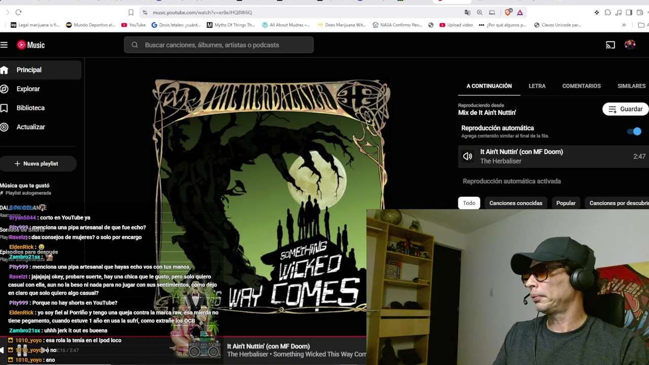Image resolution: width=649 pixels, height=365 pixels.
Task: Click the search magnifier icon
Action: (x=134, y=45)
